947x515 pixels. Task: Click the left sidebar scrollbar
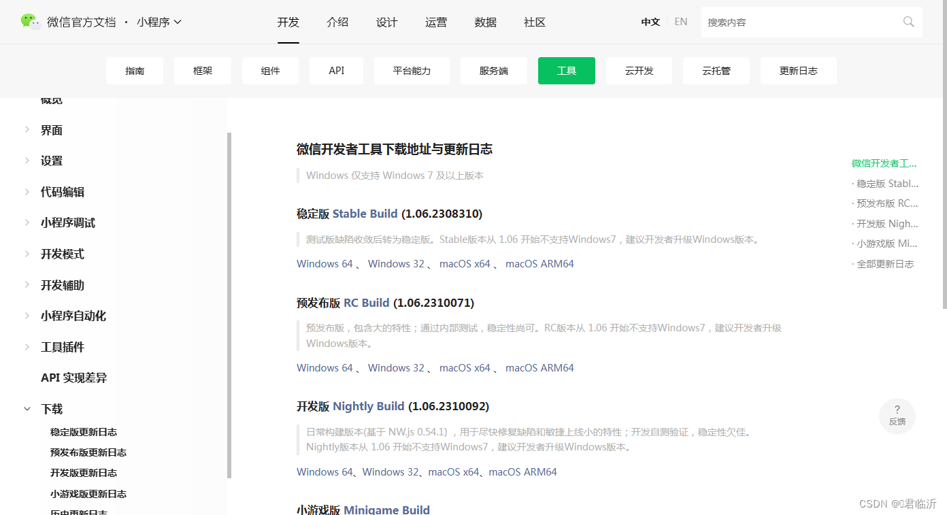229,305
